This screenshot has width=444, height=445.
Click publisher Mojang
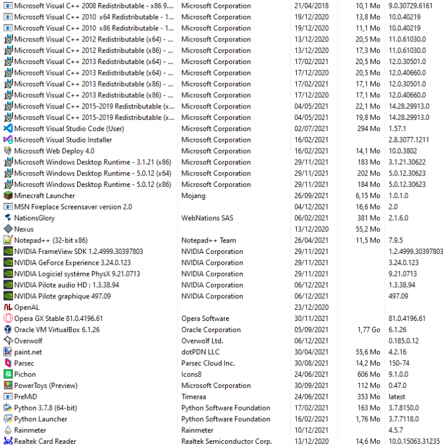click(x=194, y=196)
